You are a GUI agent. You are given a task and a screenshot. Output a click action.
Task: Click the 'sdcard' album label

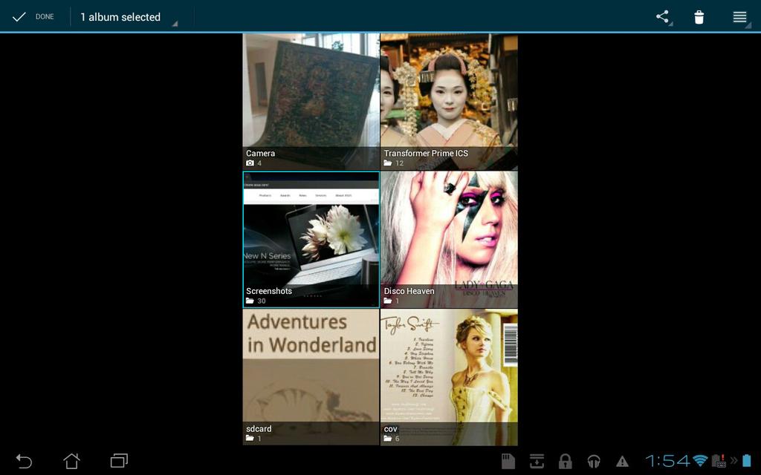[x=259, y=429]
